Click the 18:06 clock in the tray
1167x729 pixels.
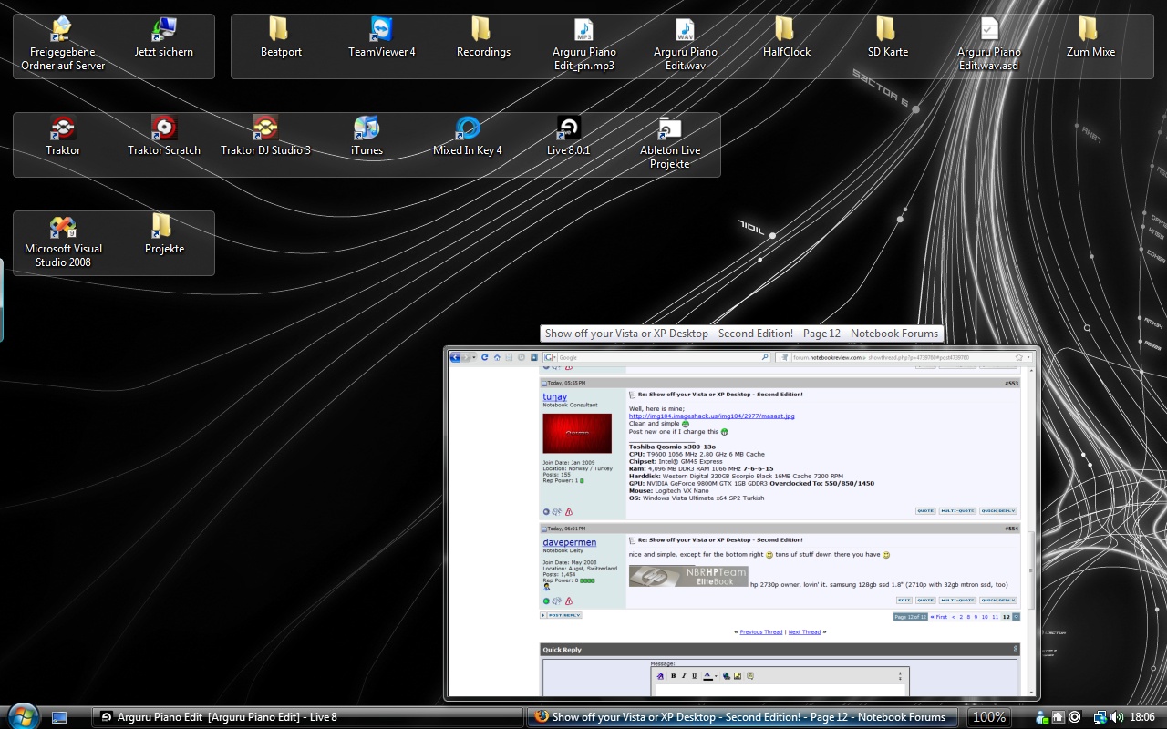[x=1142, y=717]
